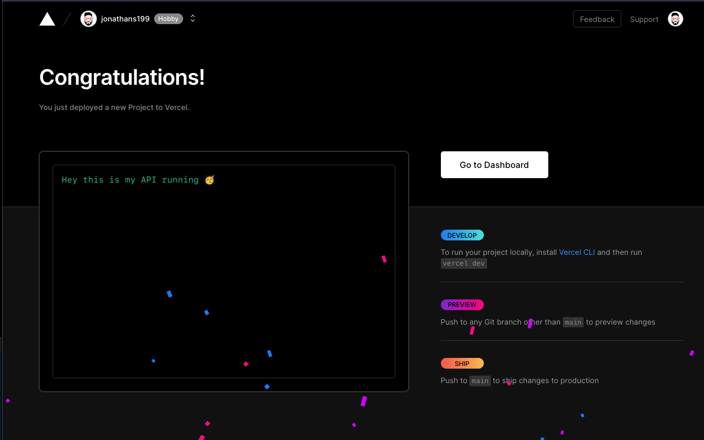Expand the team switcher chevron

tap(193, 19)
